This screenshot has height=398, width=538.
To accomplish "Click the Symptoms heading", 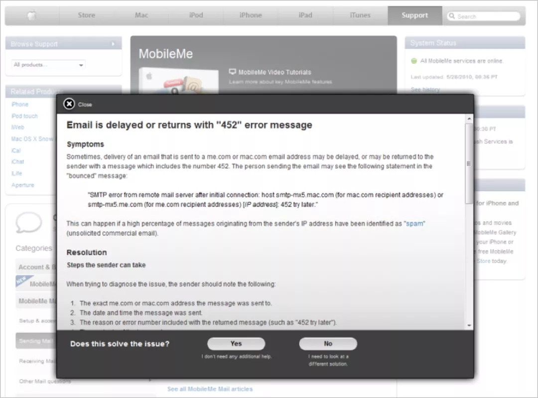I will [86, 144].
